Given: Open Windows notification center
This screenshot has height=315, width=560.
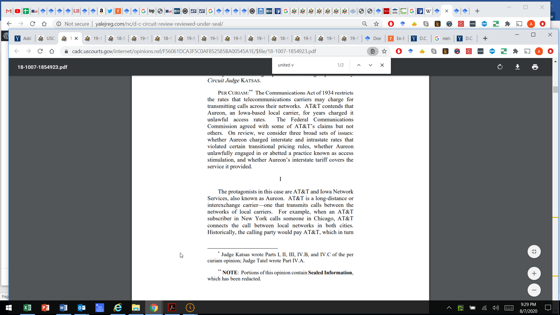Looking at the screenshot, I should pyautogui.click(x=548, y=308).
